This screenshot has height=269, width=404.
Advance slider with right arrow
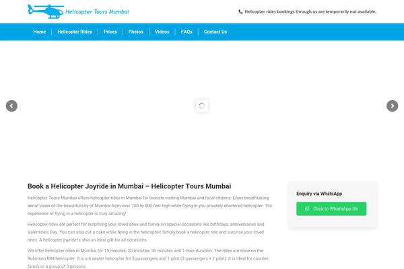(392, 106)
